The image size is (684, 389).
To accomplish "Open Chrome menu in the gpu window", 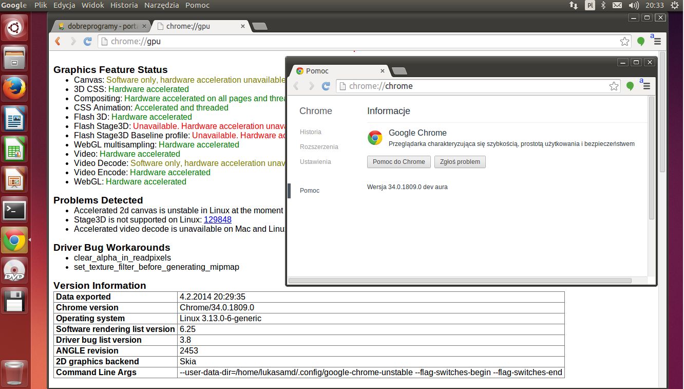I will tap(657, 41).
